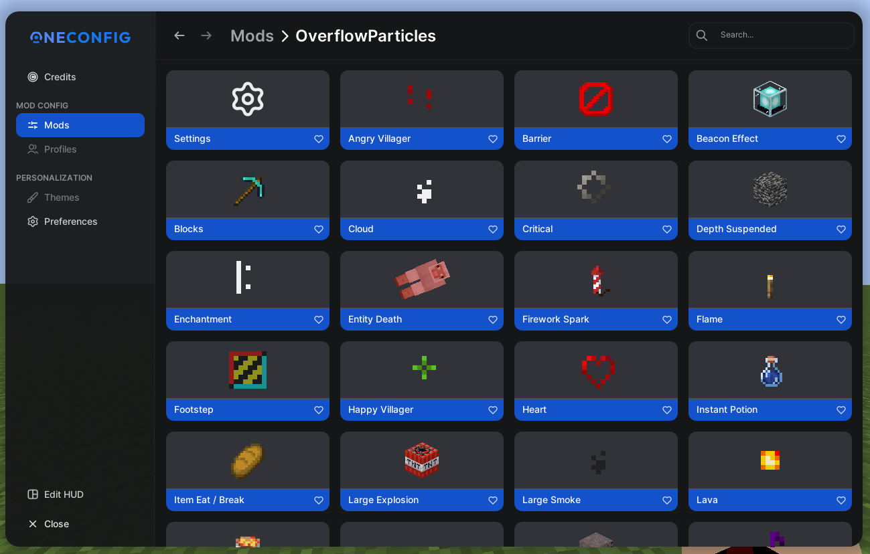Image resolution: width=870 pixels, height=554 pixels.
Task: Favorite the Enchantment card
Action: coord(319,320)
